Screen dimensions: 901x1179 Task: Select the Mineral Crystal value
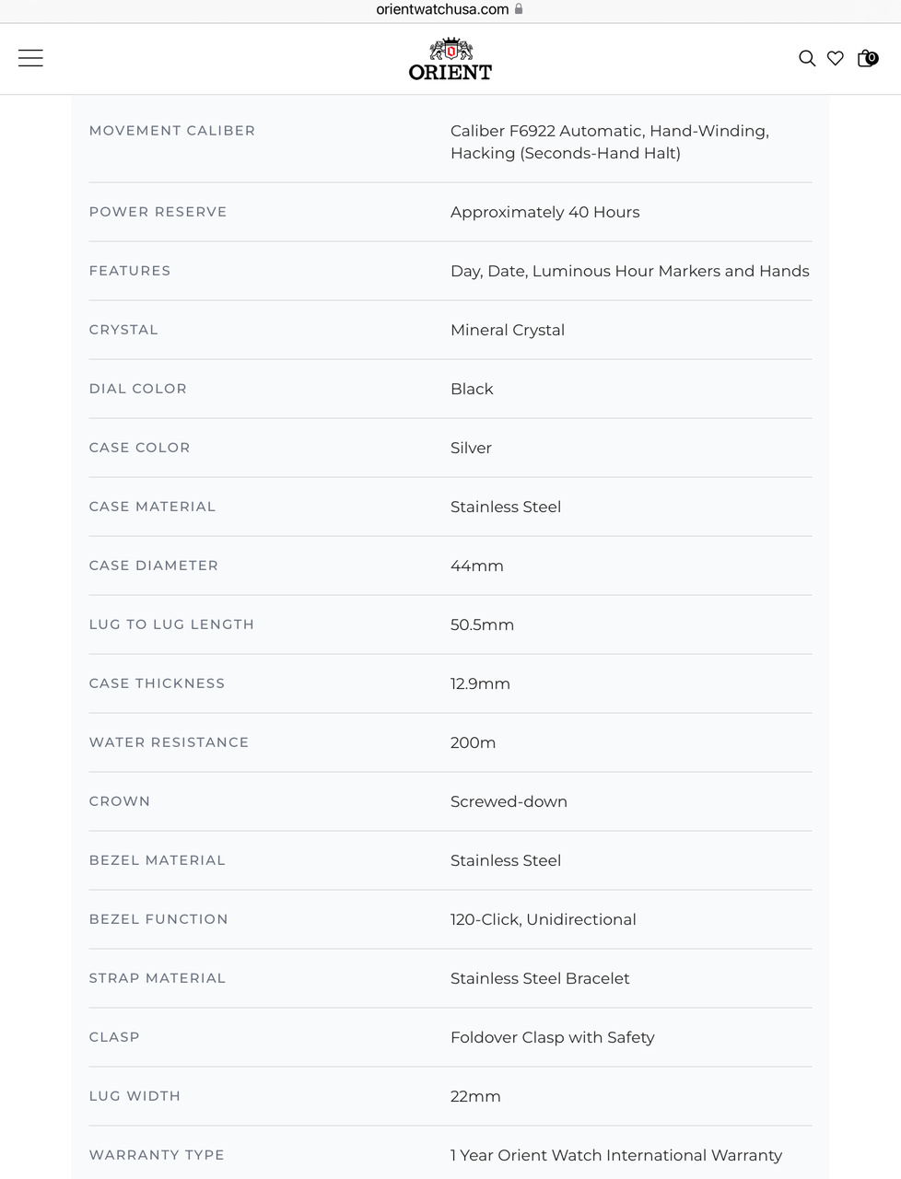tap(507, 330)
